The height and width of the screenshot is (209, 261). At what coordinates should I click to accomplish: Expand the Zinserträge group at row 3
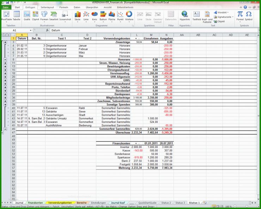point(5,42)
